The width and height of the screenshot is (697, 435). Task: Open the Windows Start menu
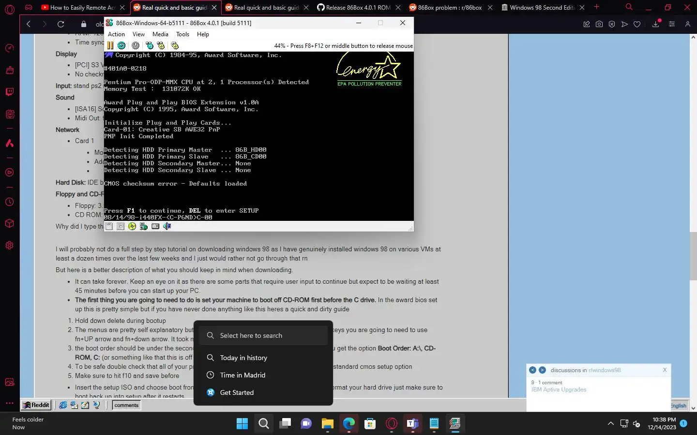point(242,424)
